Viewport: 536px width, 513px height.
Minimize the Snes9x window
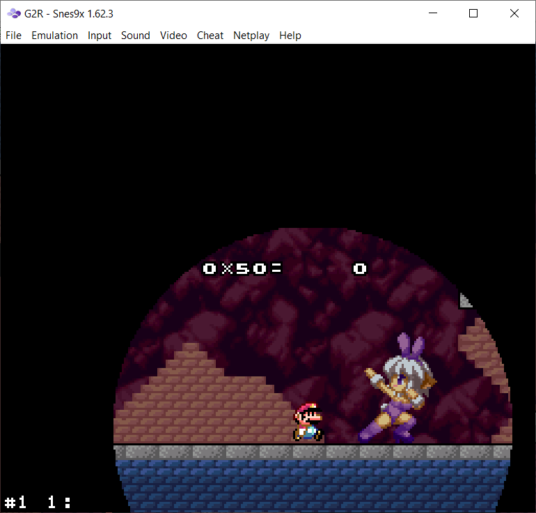pos(433,13)
